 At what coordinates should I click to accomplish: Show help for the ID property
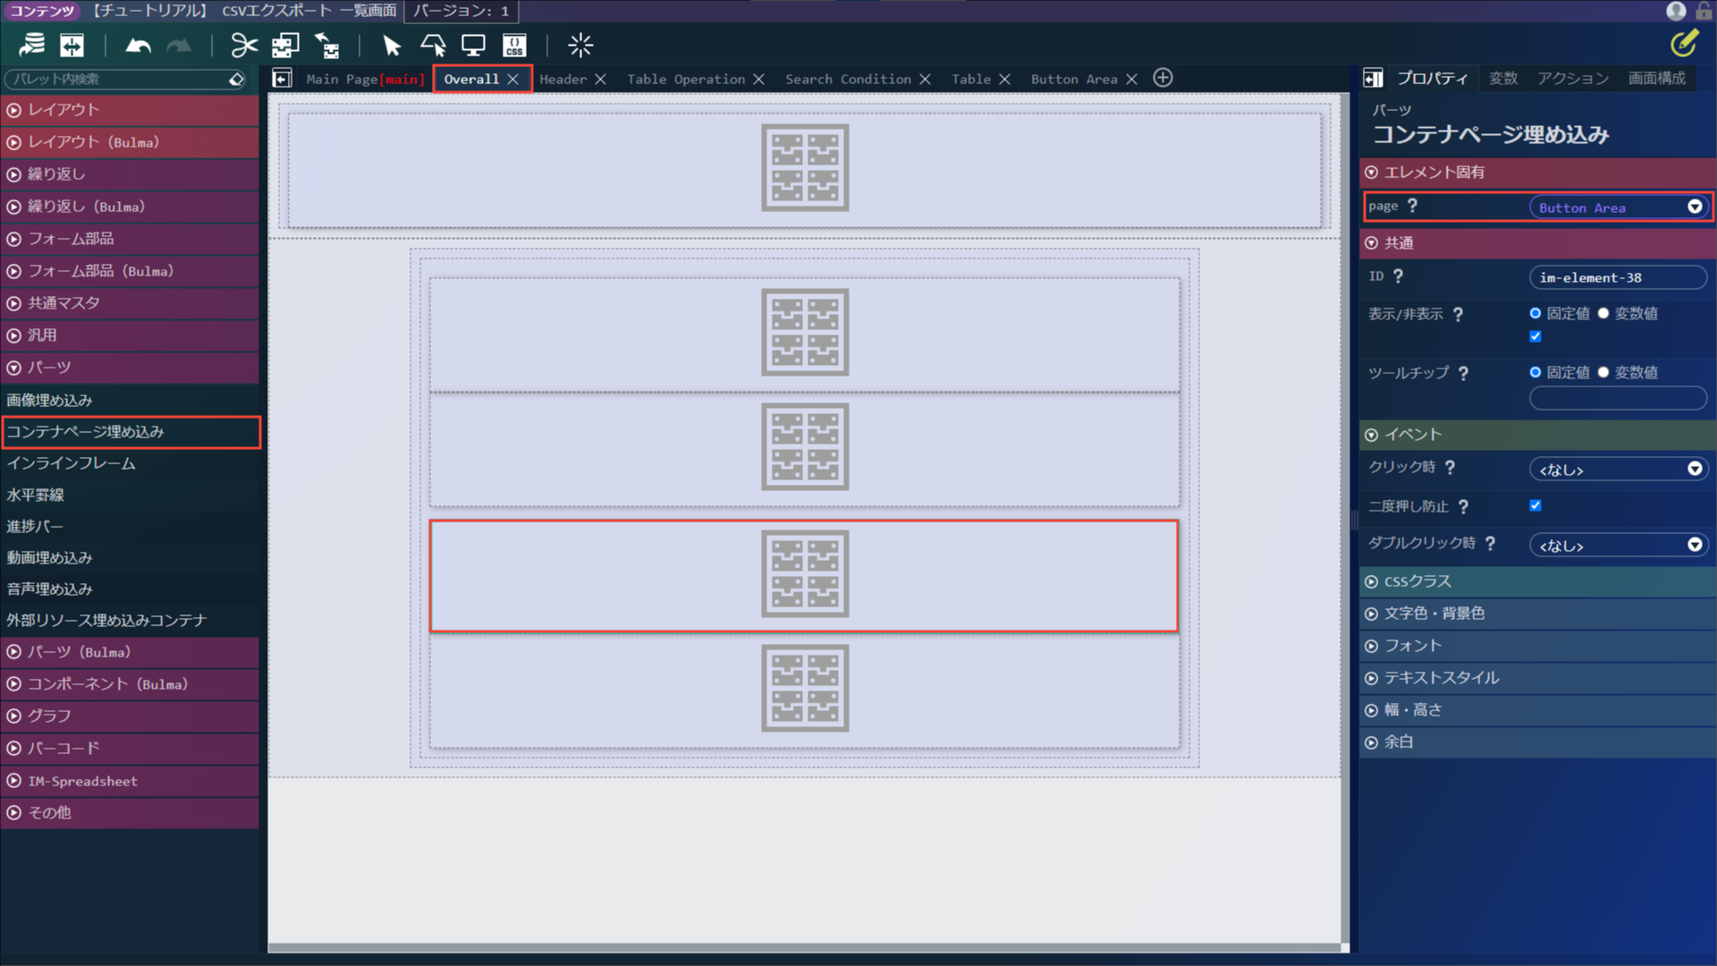(1398, 276)
